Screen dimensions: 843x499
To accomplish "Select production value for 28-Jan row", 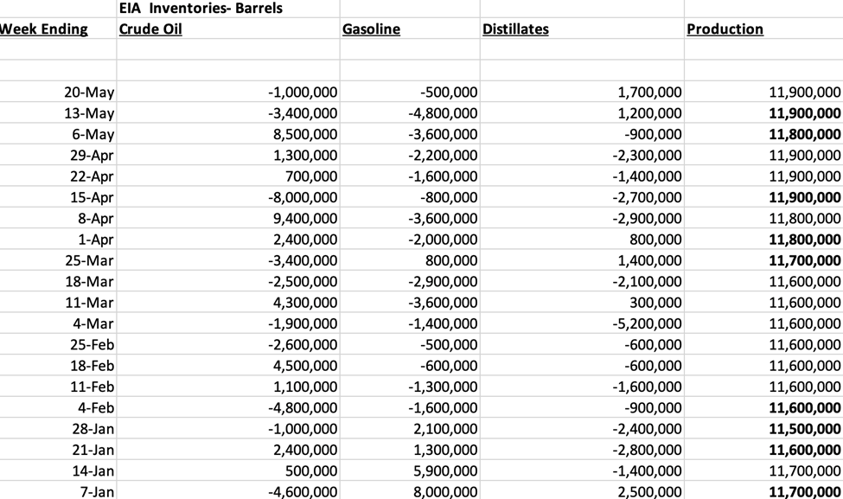I will click(804, 429).
